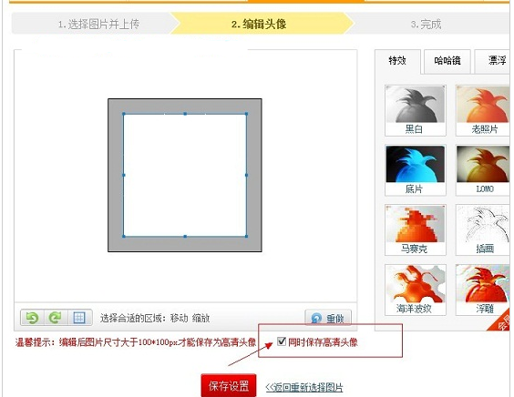
Task: Click the 返回重新选择图片 link
Action: [304, 388]
